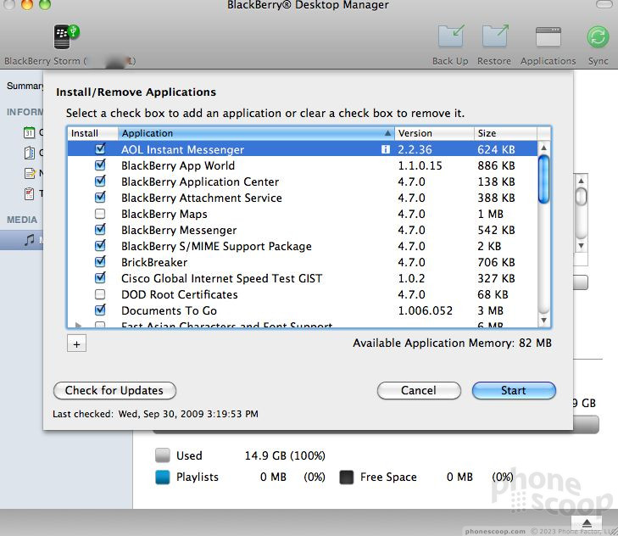This screenshot has width=618, height=536.
Task: Click the blue scrollbar thumb in application list
Action: [543, 180]
